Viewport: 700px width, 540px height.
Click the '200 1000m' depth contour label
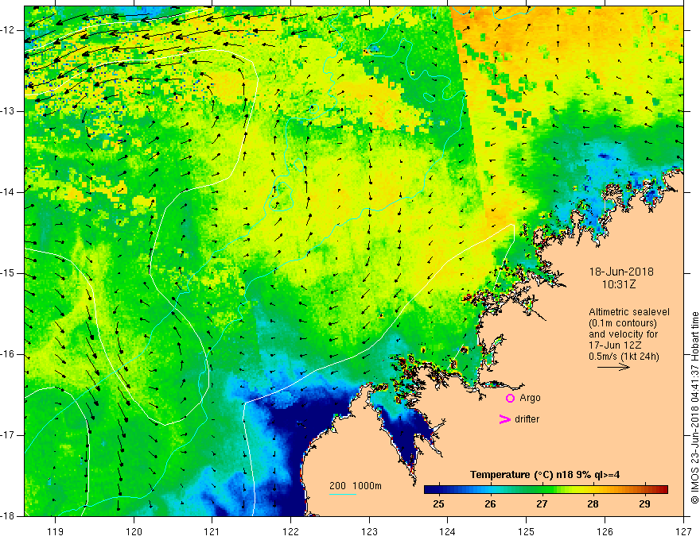coord(356,486)
